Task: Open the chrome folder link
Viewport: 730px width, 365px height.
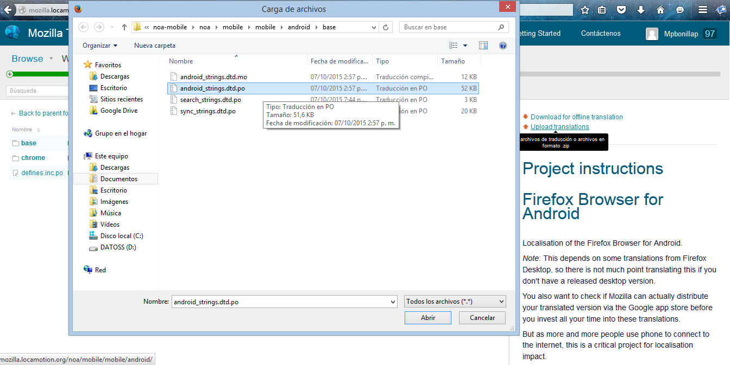Action: pyautogui.click(x=33, y=158)
